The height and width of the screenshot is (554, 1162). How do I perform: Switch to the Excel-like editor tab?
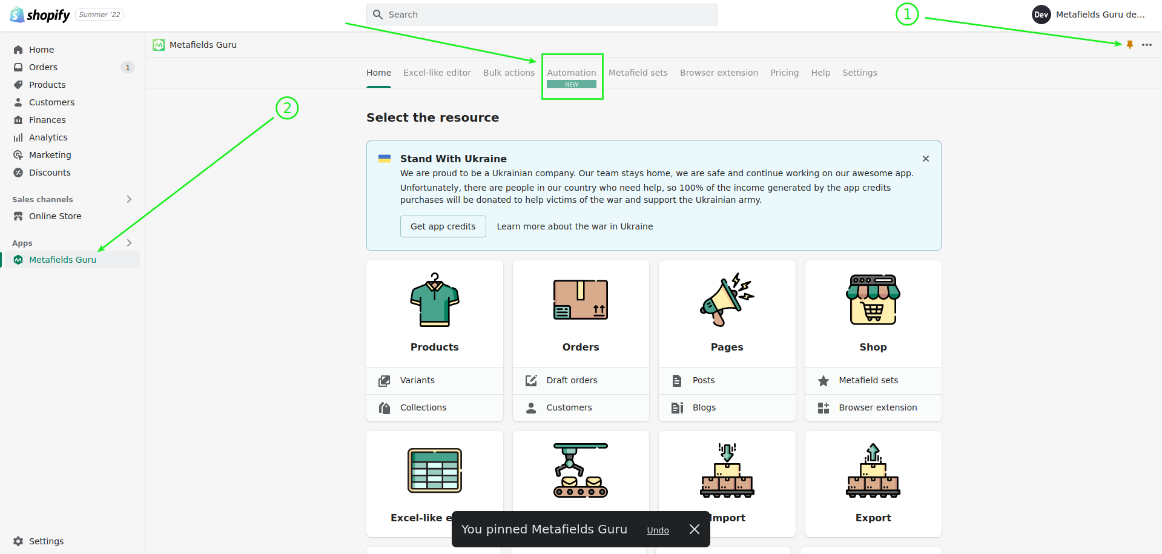point(437,73)
